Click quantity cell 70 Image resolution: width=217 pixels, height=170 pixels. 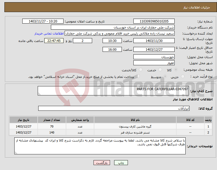(x=52, y=126)
